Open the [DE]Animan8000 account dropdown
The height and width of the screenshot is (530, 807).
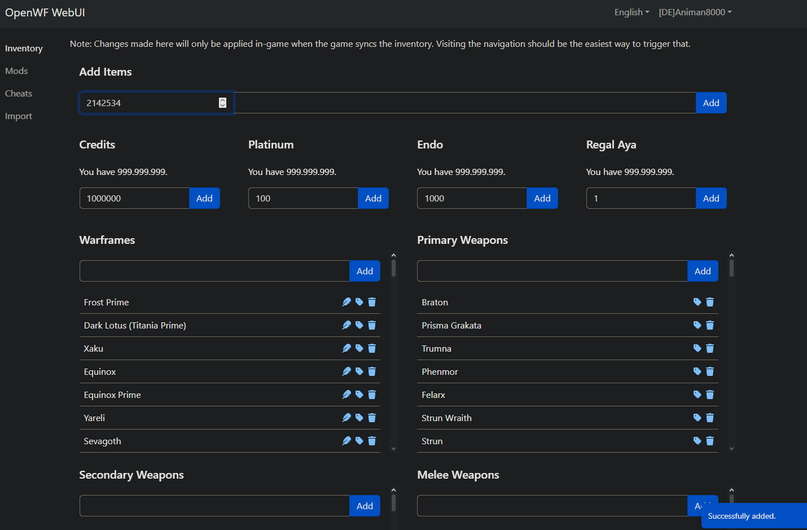[x=695, y=12]
